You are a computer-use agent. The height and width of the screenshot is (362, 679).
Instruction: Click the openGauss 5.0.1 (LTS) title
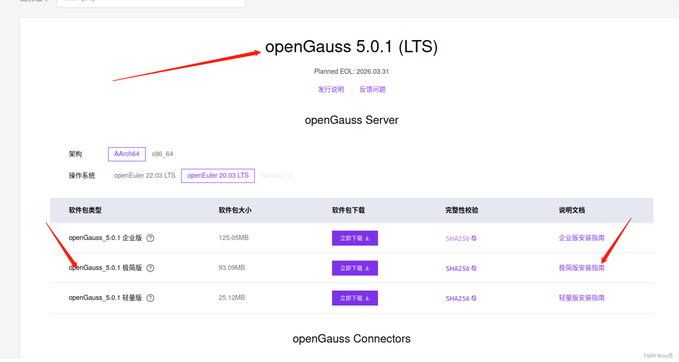351,47
